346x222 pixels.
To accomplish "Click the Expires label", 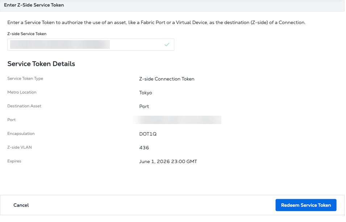I will point(14,161).
